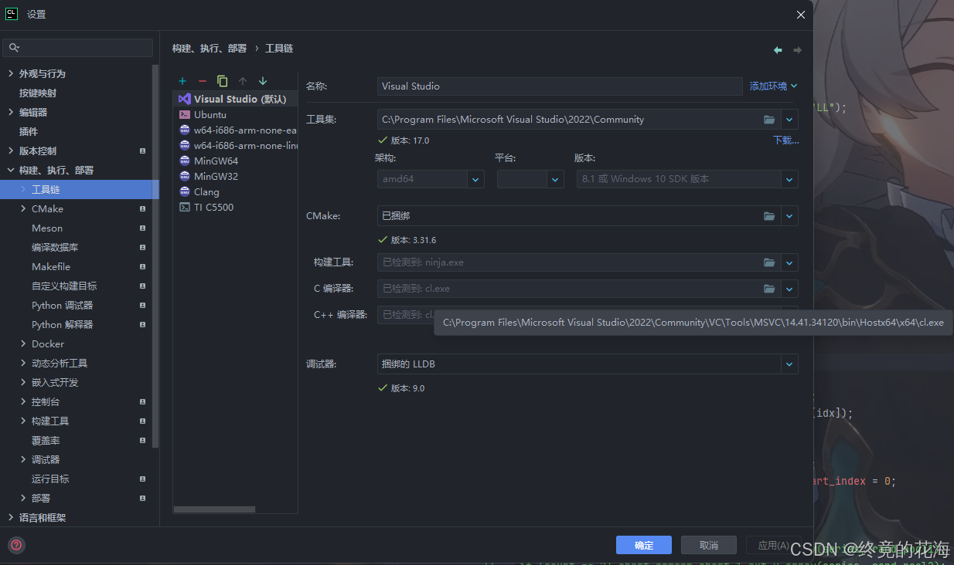This screenshot has height=565, width=954.
Task: Open the toolset path dropdown
Action: coord(789,120)
